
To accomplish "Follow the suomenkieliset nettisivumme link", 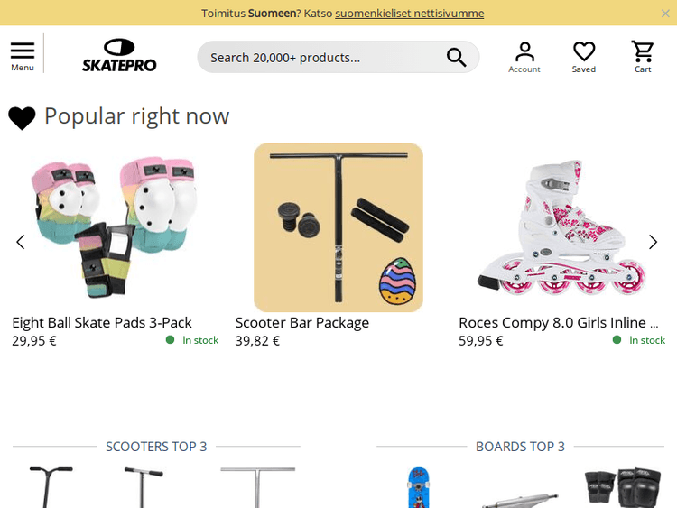I will (409, 14).
